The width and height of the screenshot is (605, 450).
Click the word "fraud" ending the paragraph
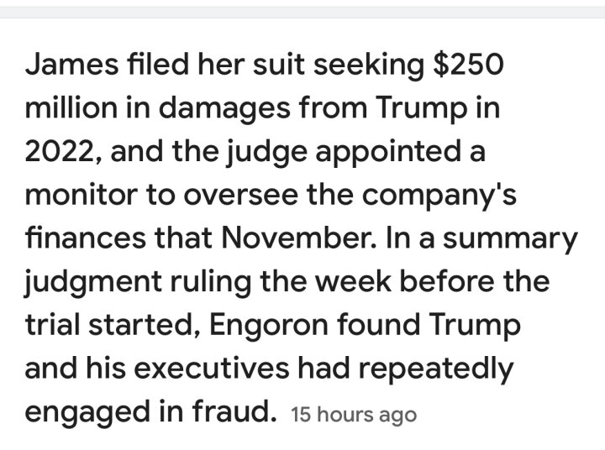(x=234, y=411)
